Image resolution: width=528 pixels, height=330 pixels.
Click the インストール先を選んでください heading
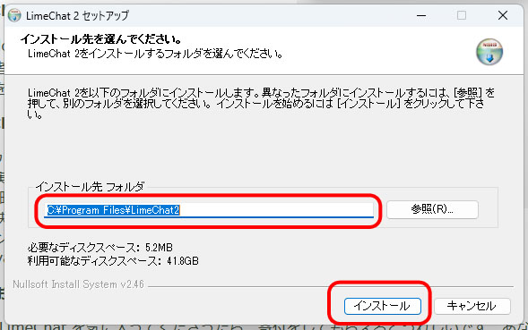101,39
